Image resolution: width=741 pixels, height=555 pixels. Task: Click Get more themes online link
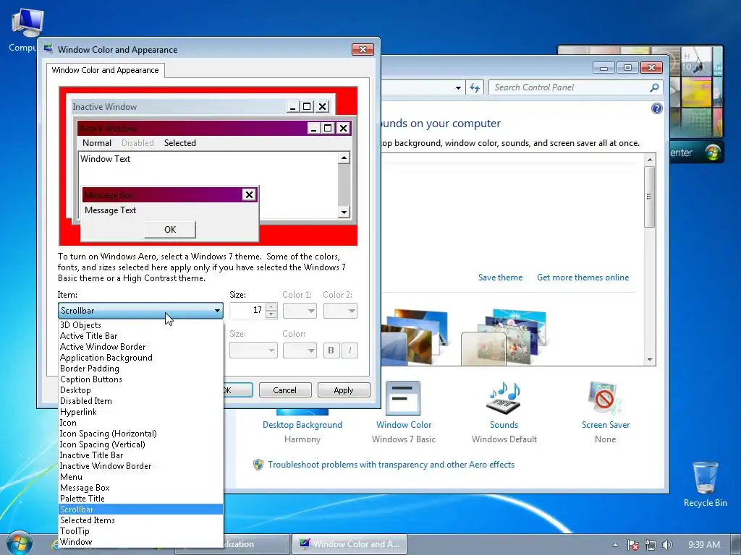[583, 277]
